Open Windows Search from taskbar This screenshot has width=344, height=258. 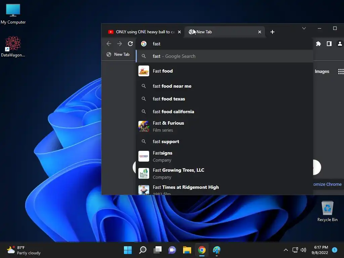pos(142,250)
